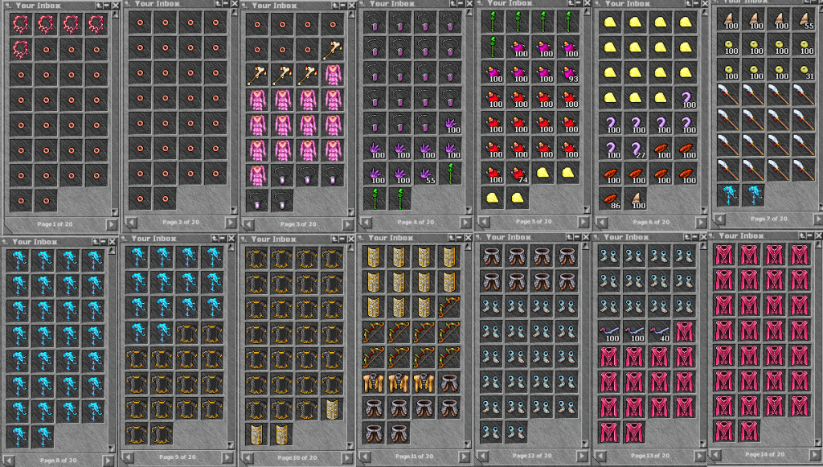Image resolution: width=823 pixels, height=467 pixels.
Task: Select the stack of 93 pink potions
Action: coord(568,73)
